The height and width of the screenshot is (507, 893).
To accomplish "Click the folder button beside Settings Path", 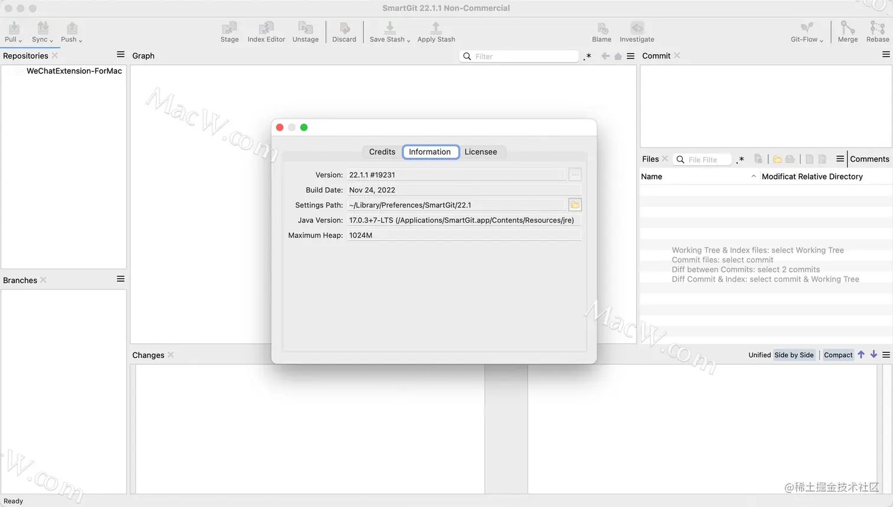I will tap(575, 205).
